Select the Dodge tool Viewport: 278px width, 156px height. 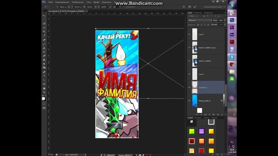pyautogui.click(x=44, y=68)
